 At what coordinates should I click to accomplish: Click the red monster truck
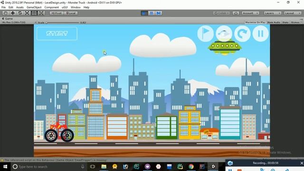pos(59,132)
